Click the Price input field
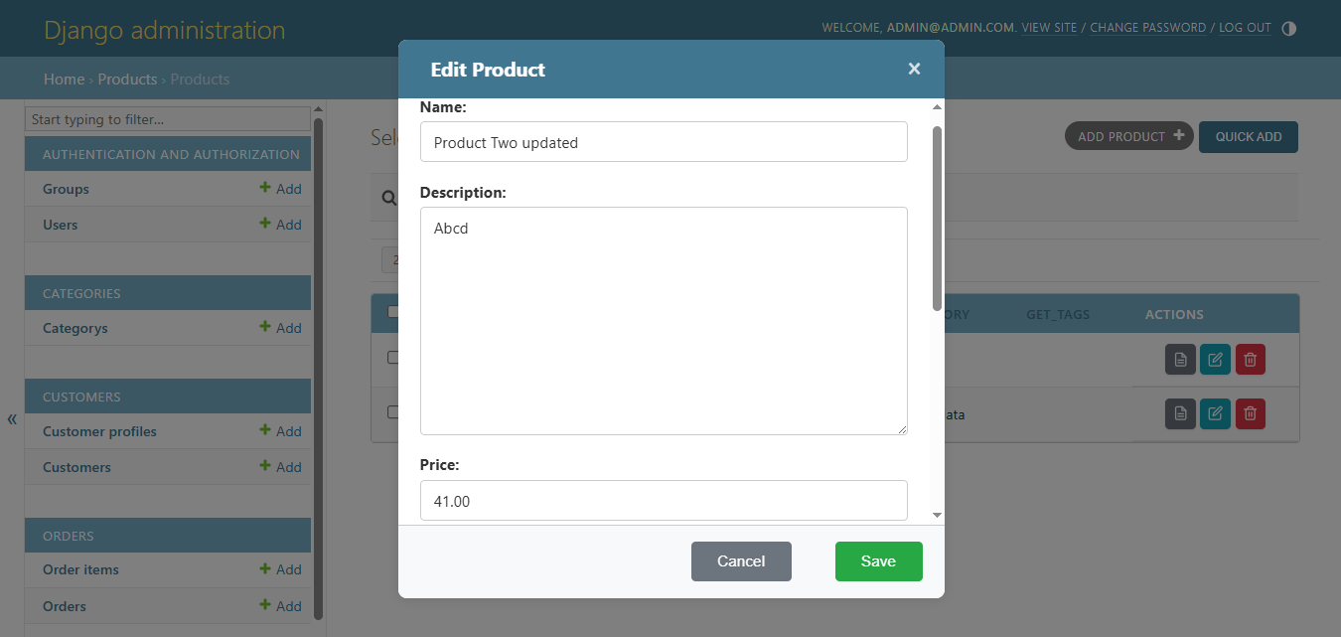Viewport: 1341px width, 637px height. (x=664, y=501)
